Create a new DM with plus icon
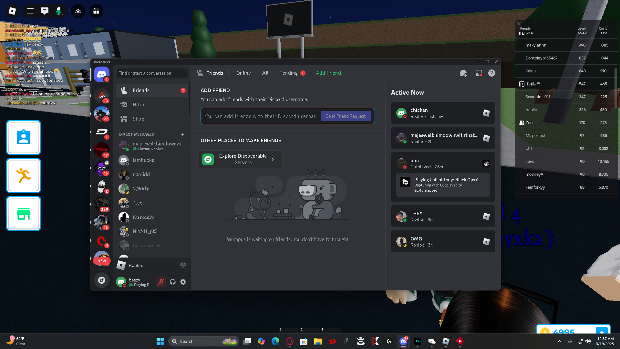 click(182, 134)
